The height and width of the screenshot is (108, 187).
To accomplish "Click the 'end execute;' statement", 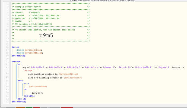I will pos(19,102).
